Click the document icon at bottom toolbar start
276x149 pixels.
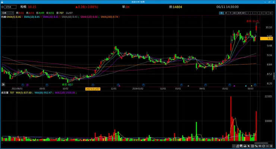tap(233, 146)
